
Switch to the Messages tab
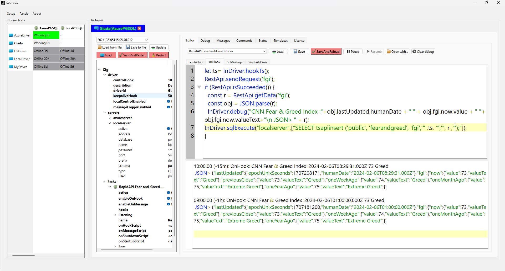(x=223, y=41)
